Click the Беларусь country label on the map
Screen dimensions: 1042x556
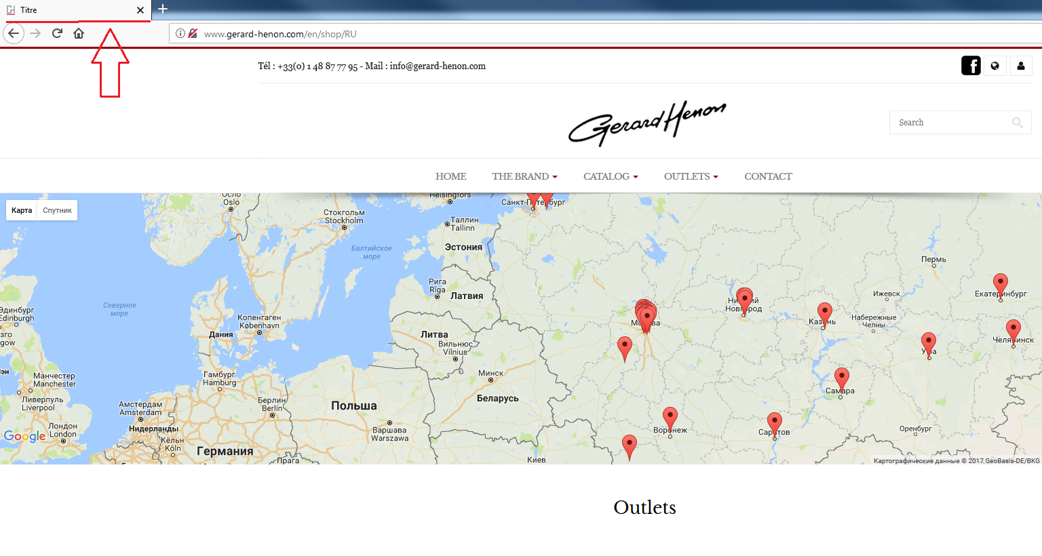click(x=497, y=398)
